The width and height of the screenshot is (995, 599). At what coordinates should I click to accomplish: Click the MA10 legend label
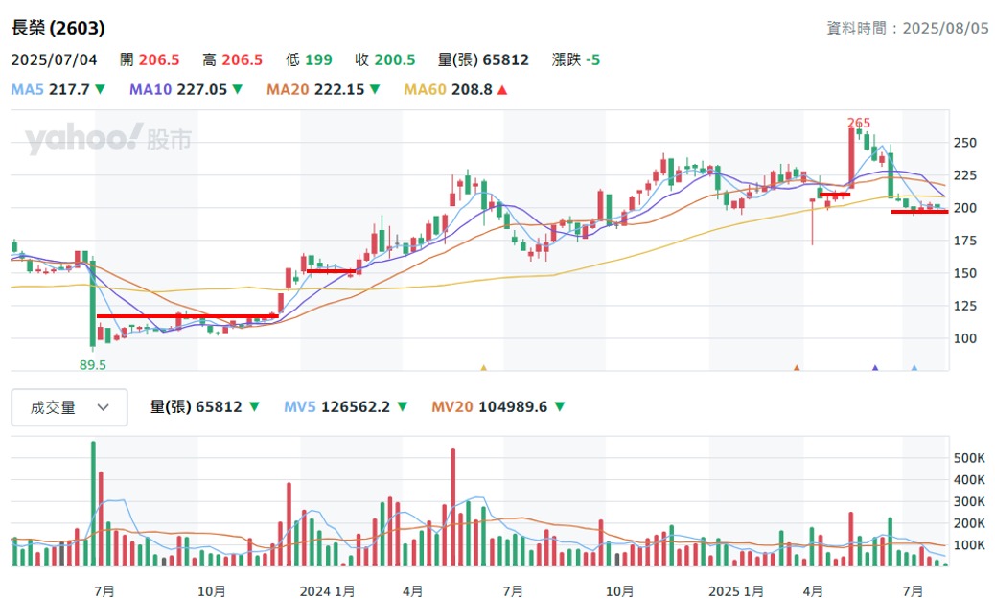pos(150,89)
